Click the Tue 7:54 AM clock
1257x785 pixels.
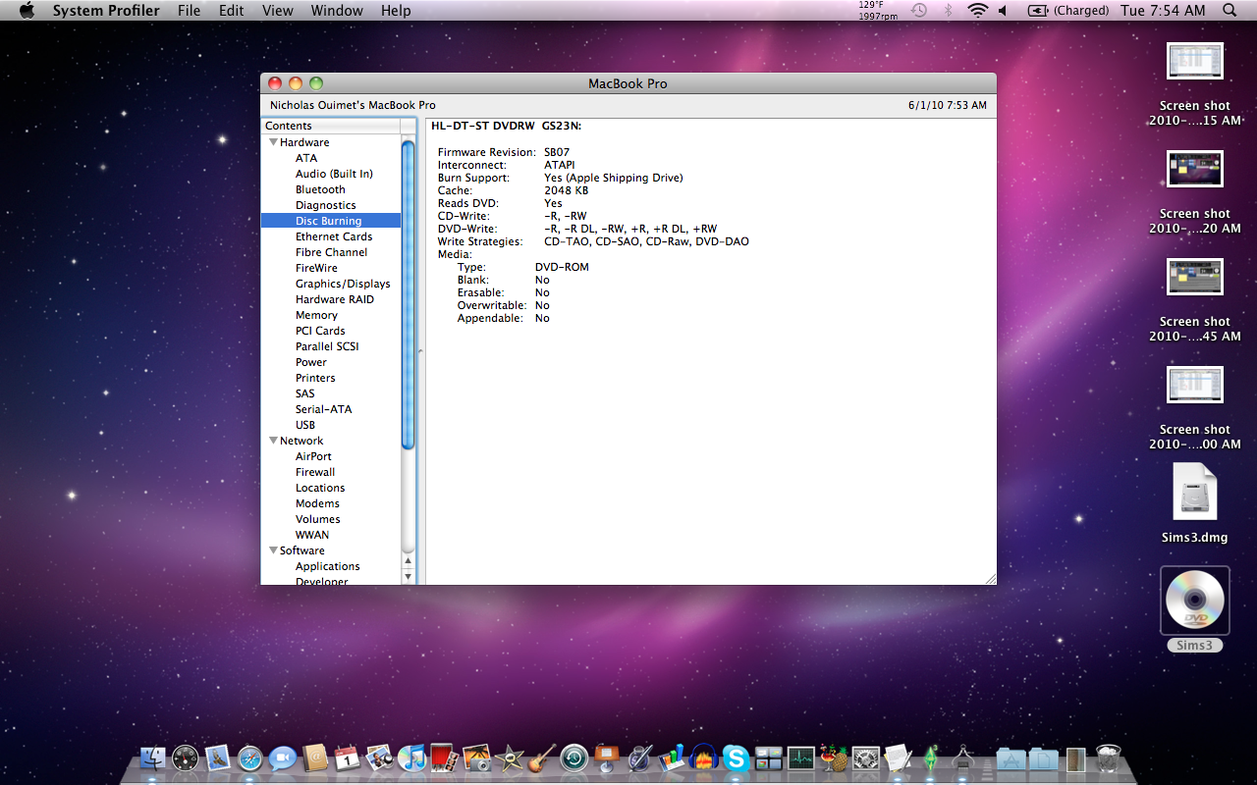click(x=1163, y=10)
